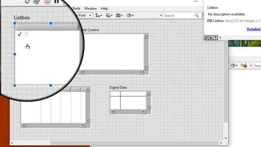Click the front panel vertical scrollbar thumb
Viewport: 261px width, 147px height.
[226, 82]
